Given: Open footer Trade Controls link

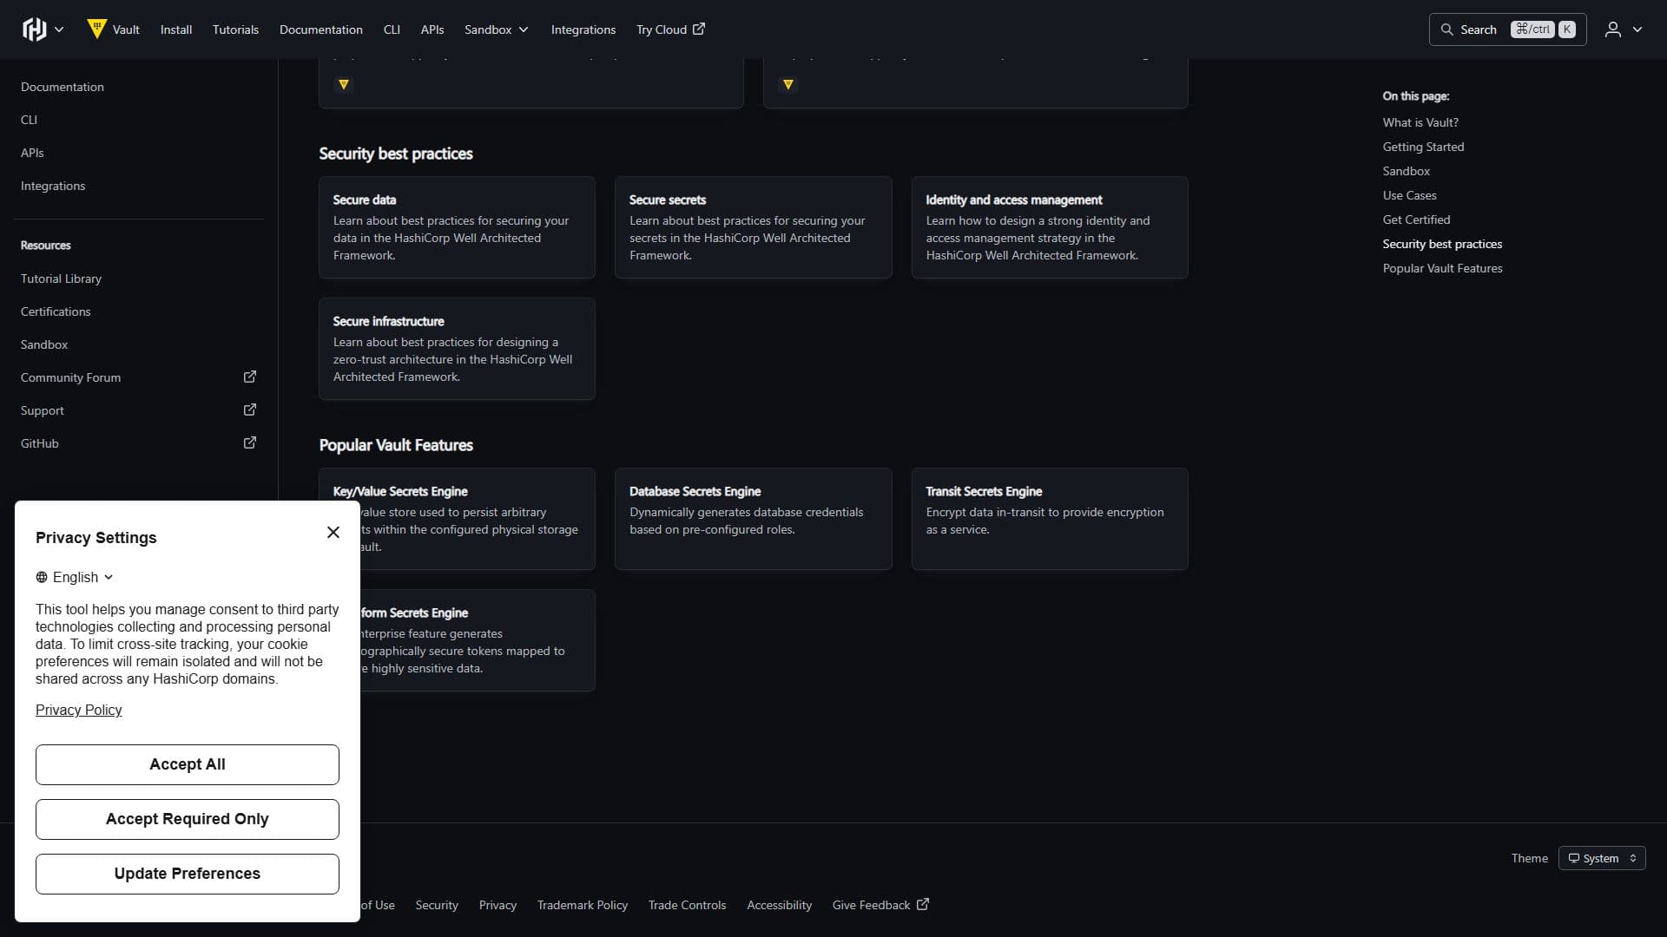Looking at the screenshot, I should 687,905.
